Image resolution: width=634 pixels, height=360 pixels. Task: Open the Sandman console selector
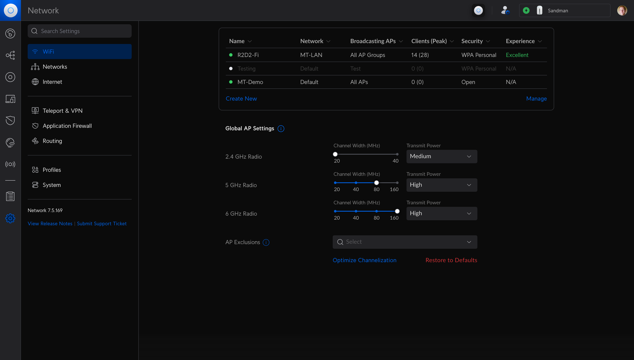(x=565, y=10)
